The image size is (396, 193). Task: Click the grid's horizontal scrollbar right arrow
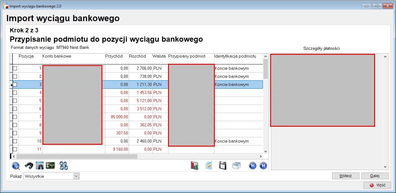pos(261,156)
